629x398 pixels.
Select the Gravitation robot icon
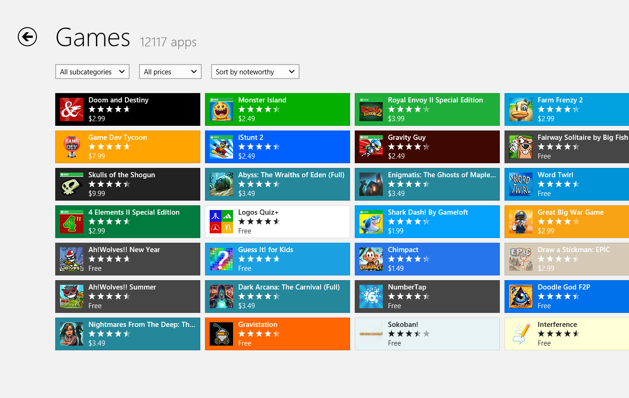(221, 333)
